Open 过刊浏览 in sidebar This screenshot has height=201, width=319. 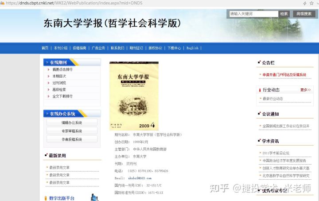tap(59, 83)
